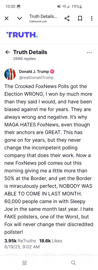Open Donald J. Trump's profile avatar

click(10, 74)
